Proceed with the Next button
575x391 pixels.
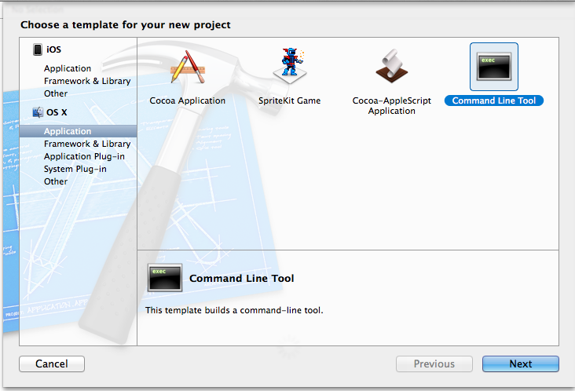521,364
